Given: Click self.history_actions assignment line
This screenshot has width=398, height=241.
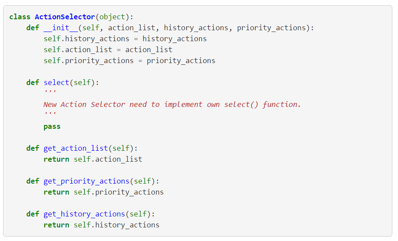Looking at the screenshot, I should pos(125,39).
